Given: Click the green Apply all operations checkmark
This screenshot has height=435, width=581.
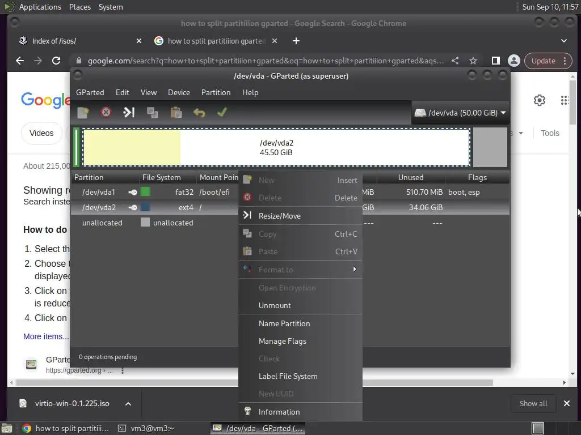Looking at the screenshot, I should click(222, 112).
